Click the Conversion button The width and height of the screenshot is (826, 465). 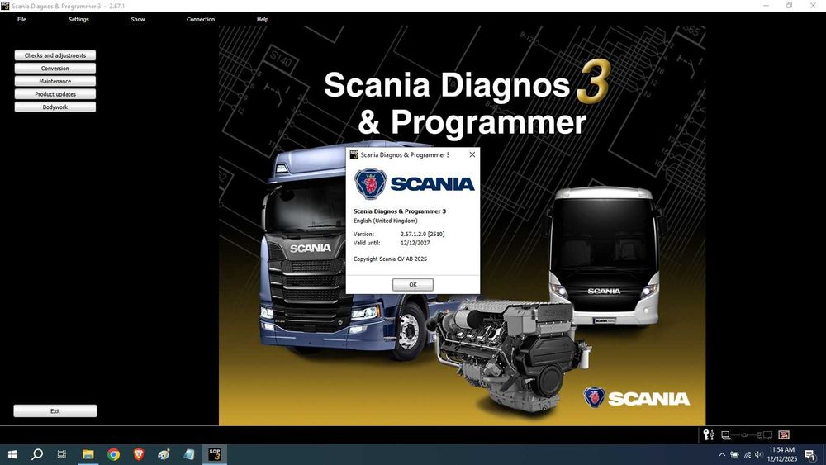click(55, 69)
